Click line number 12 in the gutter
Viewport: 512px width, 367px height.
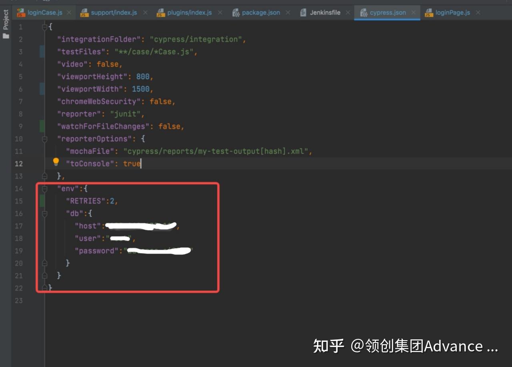[x=19, y=164]
